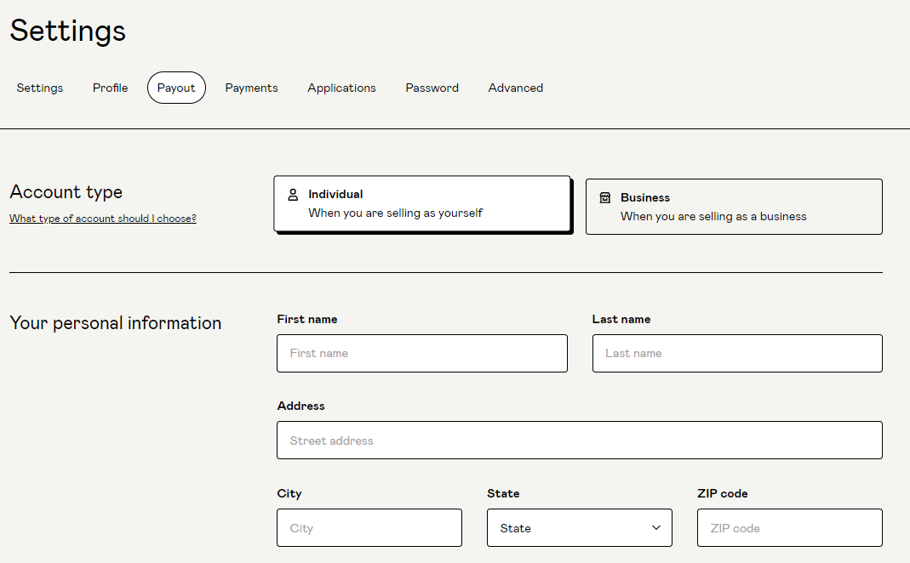Viewport: 910px width, 563px height.
Task: Click the person icon on Individual card
Action: click(293, 195)
